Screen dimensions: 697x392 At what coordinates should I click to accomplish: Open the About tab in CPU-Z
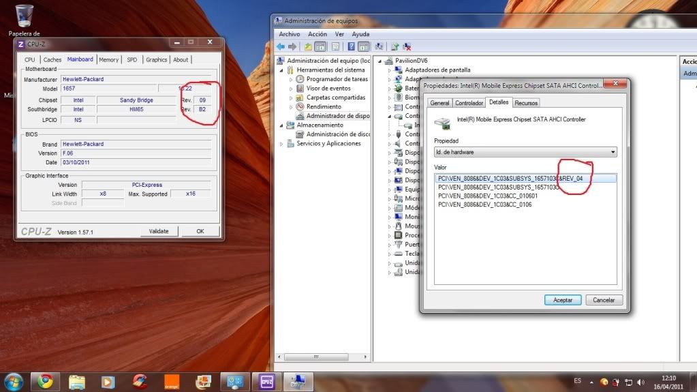[181, 59]
